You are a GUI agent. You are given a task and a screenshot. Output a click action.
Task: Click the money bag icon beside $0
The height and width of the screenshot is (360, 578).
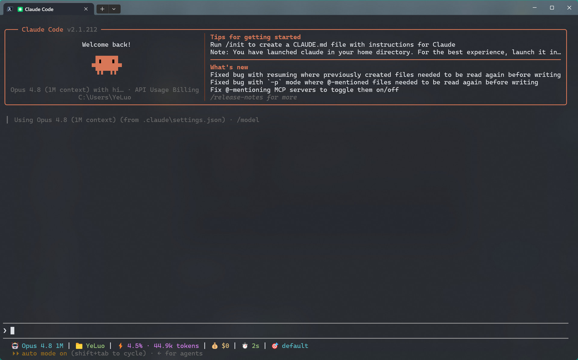coord(215,346)
